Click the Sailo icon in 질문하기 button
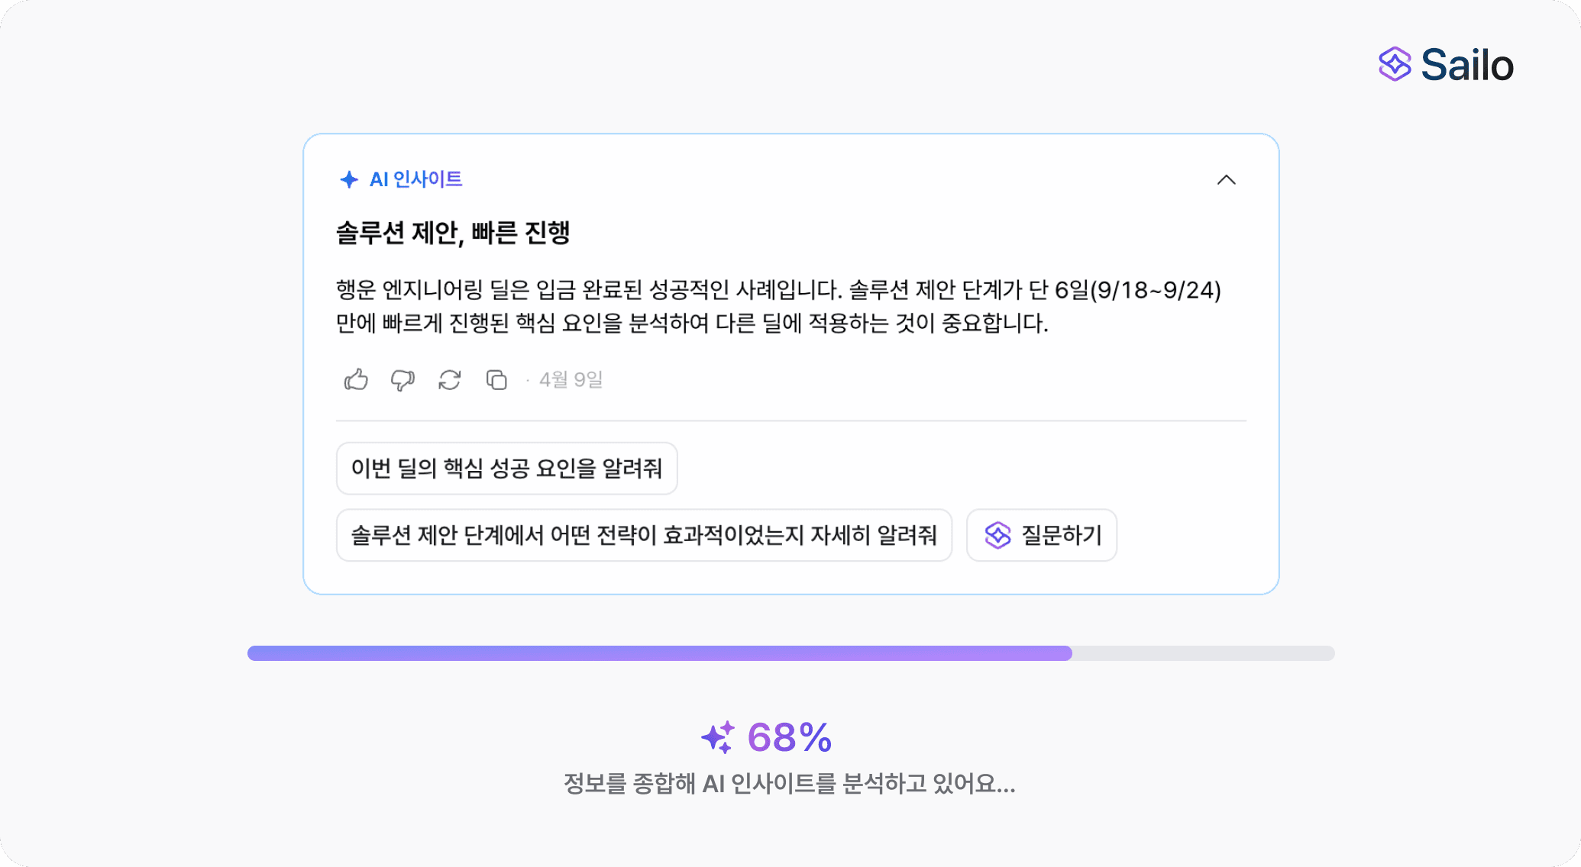 coord(997,535)
